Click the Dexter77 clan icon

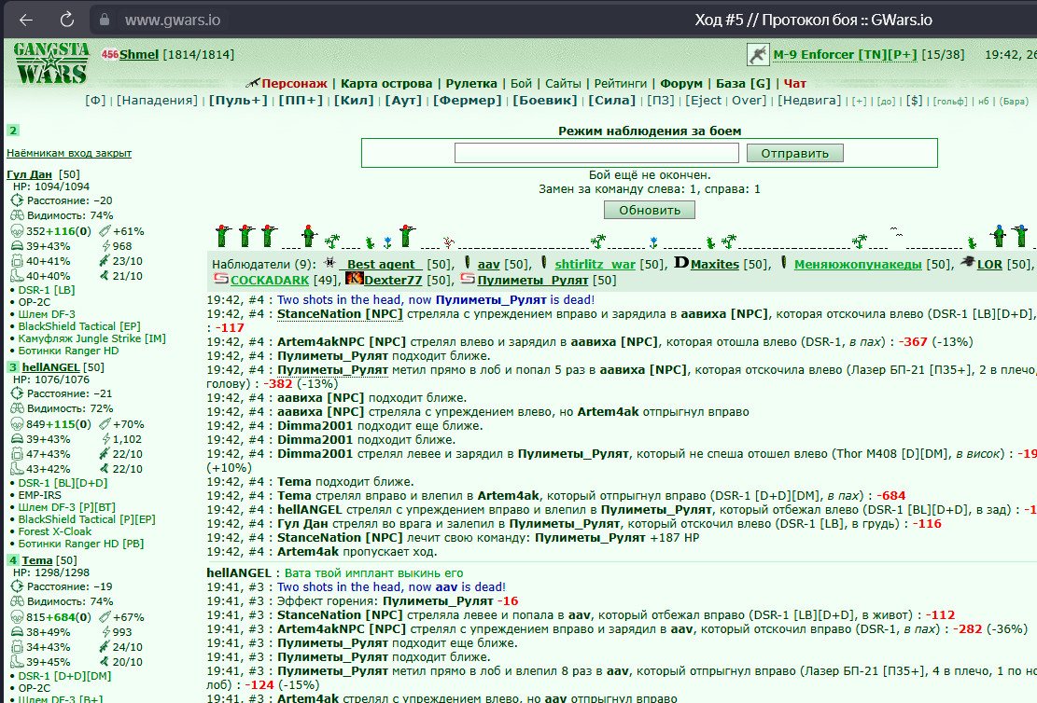355,279
